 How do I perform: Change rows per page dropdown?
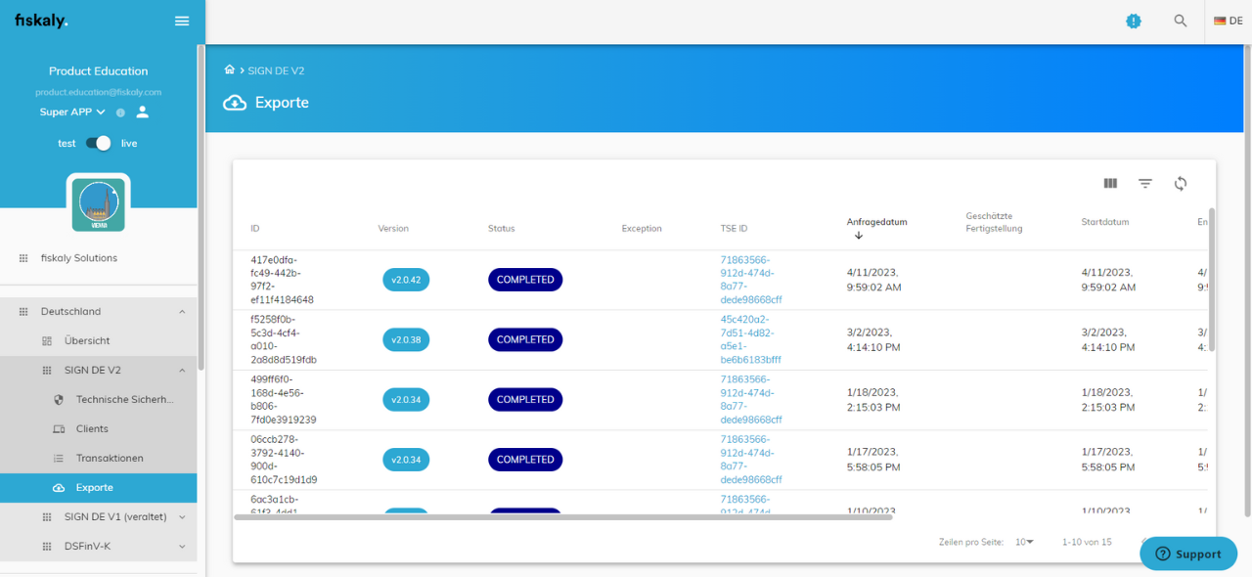(x=1024, y=542)
